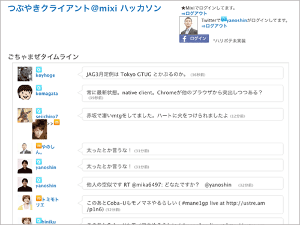Click the orange mixi icon beside トミモトリエ
The width and height of the screenshot is (300, 225).
click(39, 198)
